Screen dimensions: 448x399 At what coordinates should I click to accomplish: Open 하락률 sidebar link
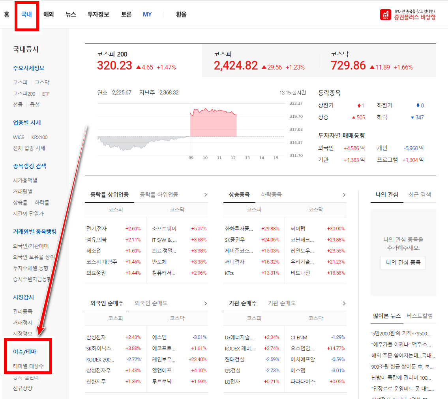[x=42, y=203]
